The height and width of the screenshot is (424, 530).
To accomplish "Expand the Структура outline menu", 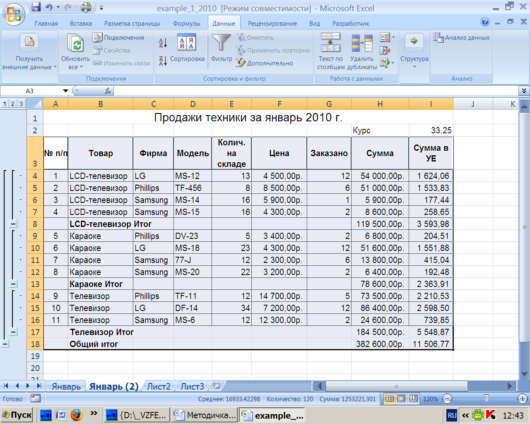I will pyautogui.click(x=414, y=51).
